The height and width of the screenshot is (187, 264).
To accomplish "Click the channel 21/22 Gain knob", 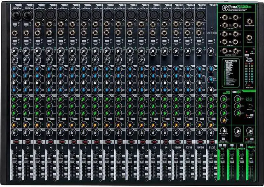I will (x=210, y=51).
